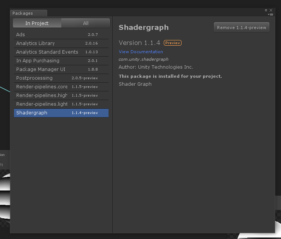Click the Version 1.1.4 label
Viewport: 281px width, 239px height.
pos(139,43)
